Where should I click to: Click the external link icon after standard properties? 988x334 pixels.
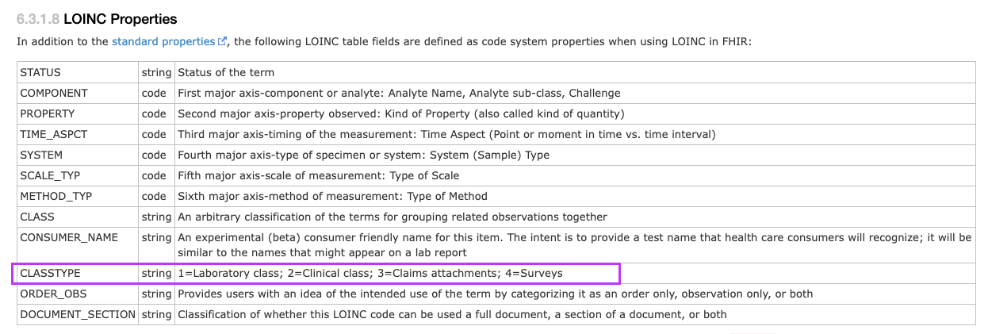(x=223, y=41)
